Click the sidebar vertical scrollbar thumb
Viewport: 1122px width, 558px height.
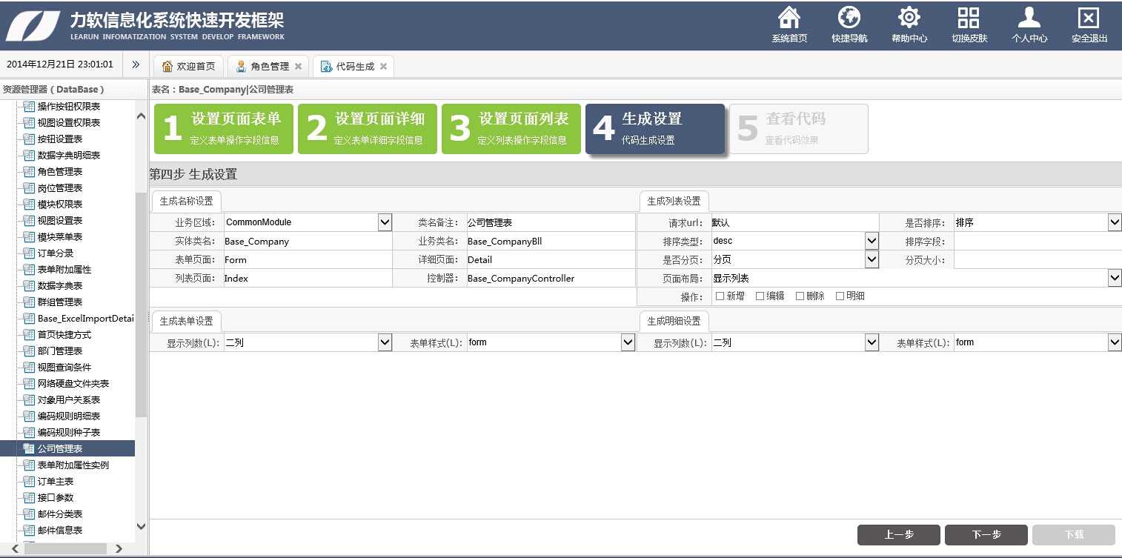[141, 304]
